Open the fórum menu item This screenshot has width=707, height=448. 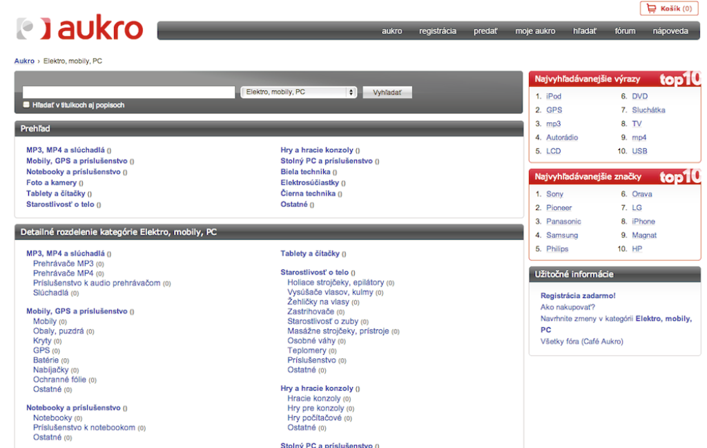pos(625,31)
